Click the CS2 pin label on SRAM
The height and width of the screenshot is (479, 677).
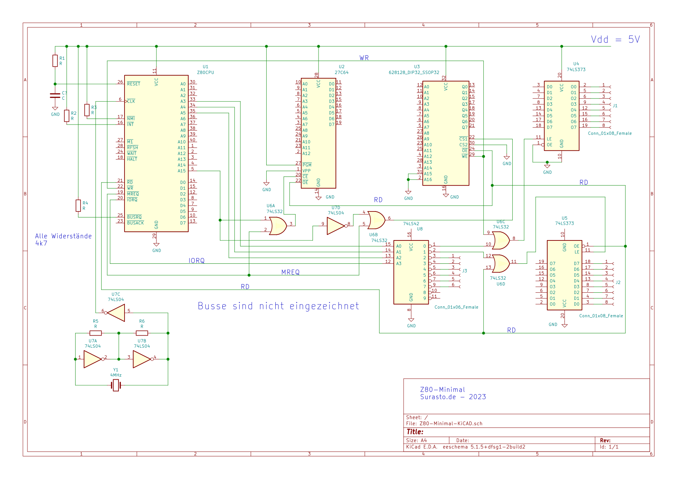pyautogui.click(x=463, y=145)
